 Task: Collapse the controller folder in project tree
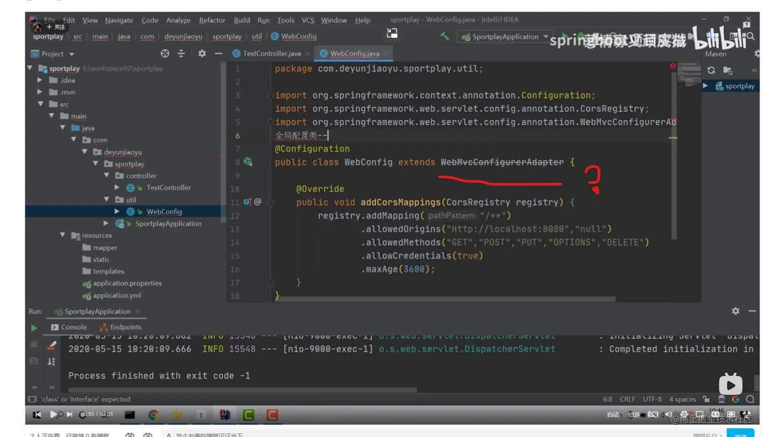coord(107,176)
